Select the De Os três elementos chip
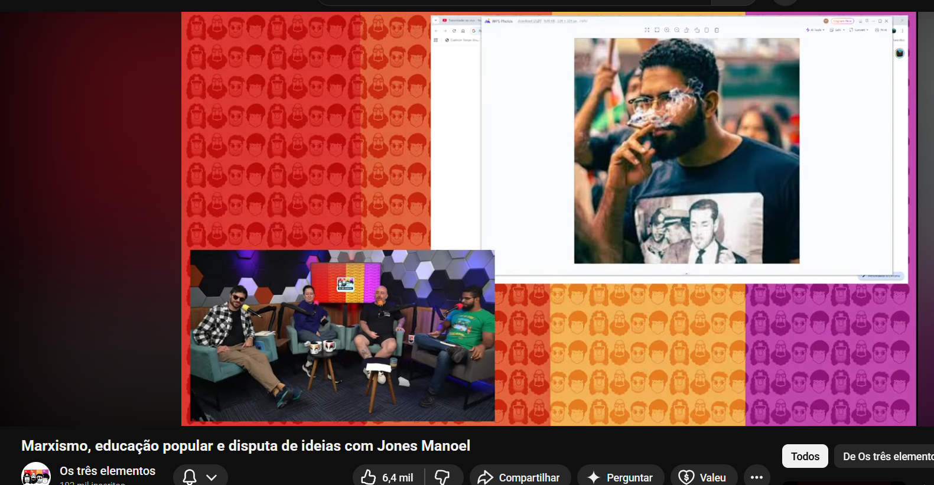934x485 pixels. coord(886,456)
